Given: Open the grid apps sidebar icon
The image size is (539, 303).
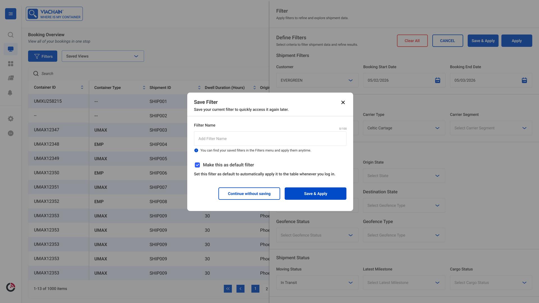Looking at the screenshot, I should coord(11,64).
